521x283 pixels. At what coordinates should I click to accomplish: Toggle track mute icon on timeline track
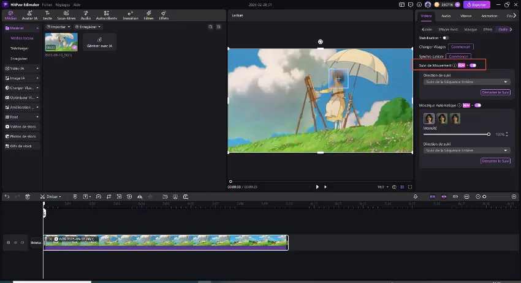[x=22, y=243]
